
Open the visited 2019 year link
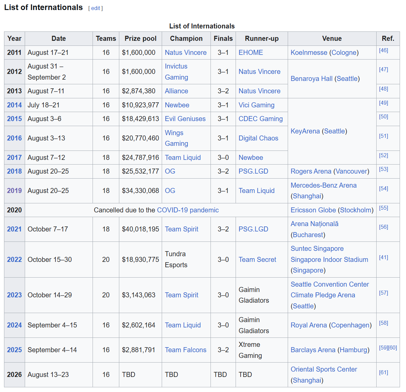(x=14, y=191)
